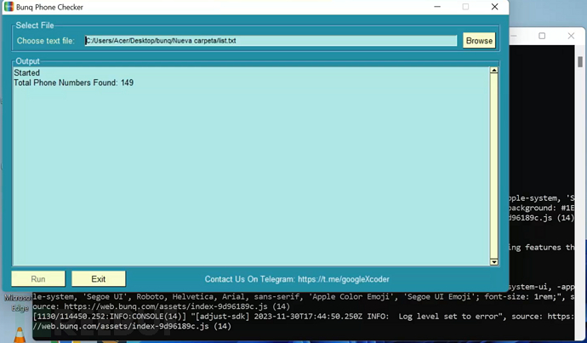Viewport: 587px width, 343px height.
Task: Click the console window scrollbar thumb
Action: [x=580, y=62]
